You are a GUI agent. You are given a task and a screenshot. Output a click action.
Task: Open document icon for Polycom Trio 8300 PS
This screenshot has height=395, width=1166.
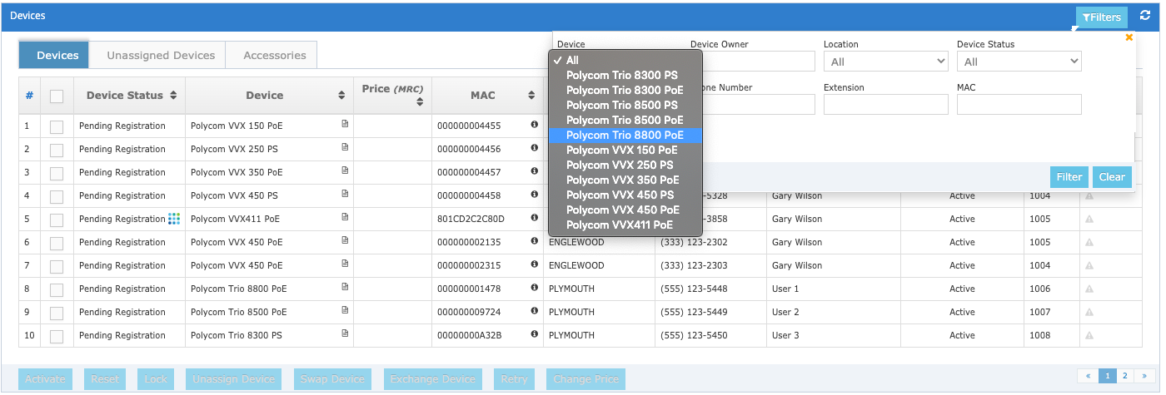[x=345, y=333]
